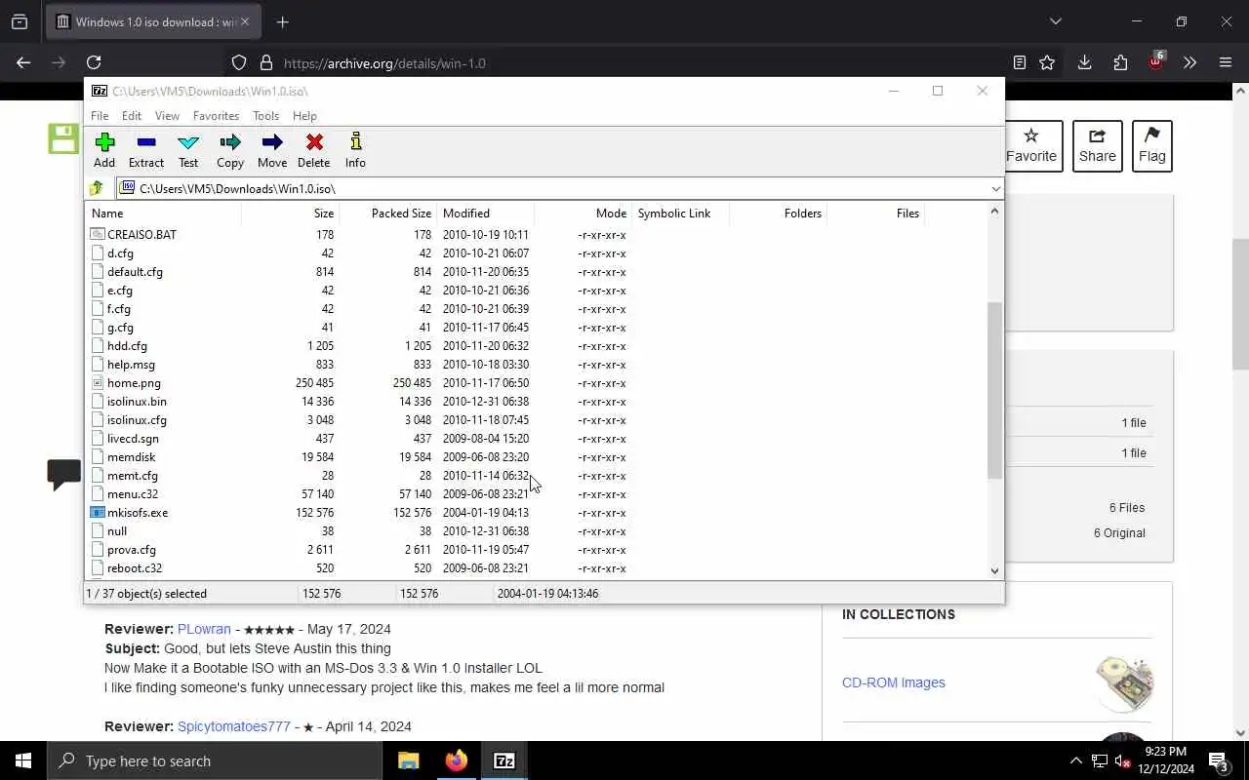Click the Share button on the page

[1097, 146]
